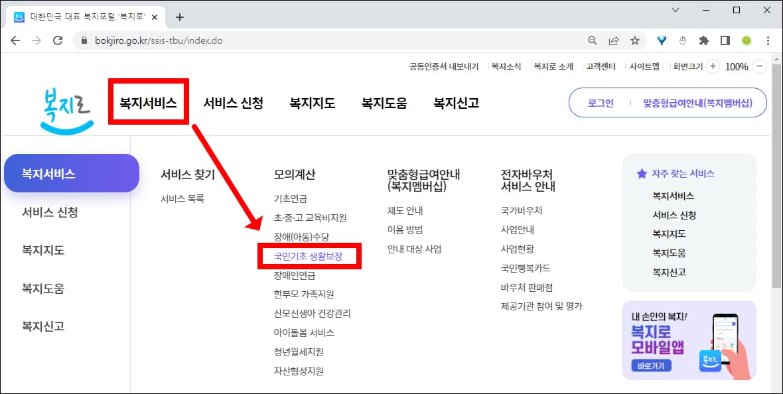Open 초·중·고 교육비지원 link

click(x=310, y=218)
